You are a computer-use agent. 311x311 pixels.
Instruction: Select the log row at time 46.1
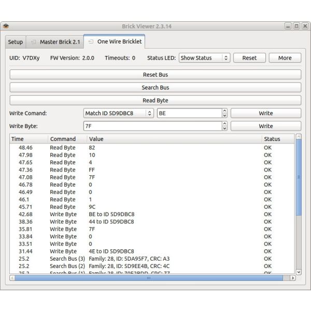click(152, 200)
